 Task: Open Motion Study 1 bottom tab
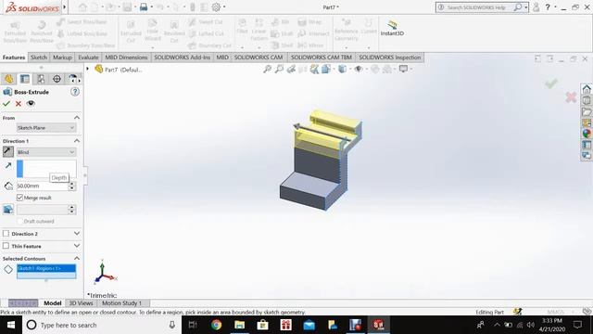[x=121, y=303]
